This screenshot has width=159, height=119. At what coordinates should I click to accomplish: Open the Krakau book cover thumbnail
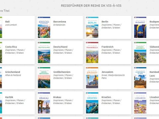(x=44, y=103)
